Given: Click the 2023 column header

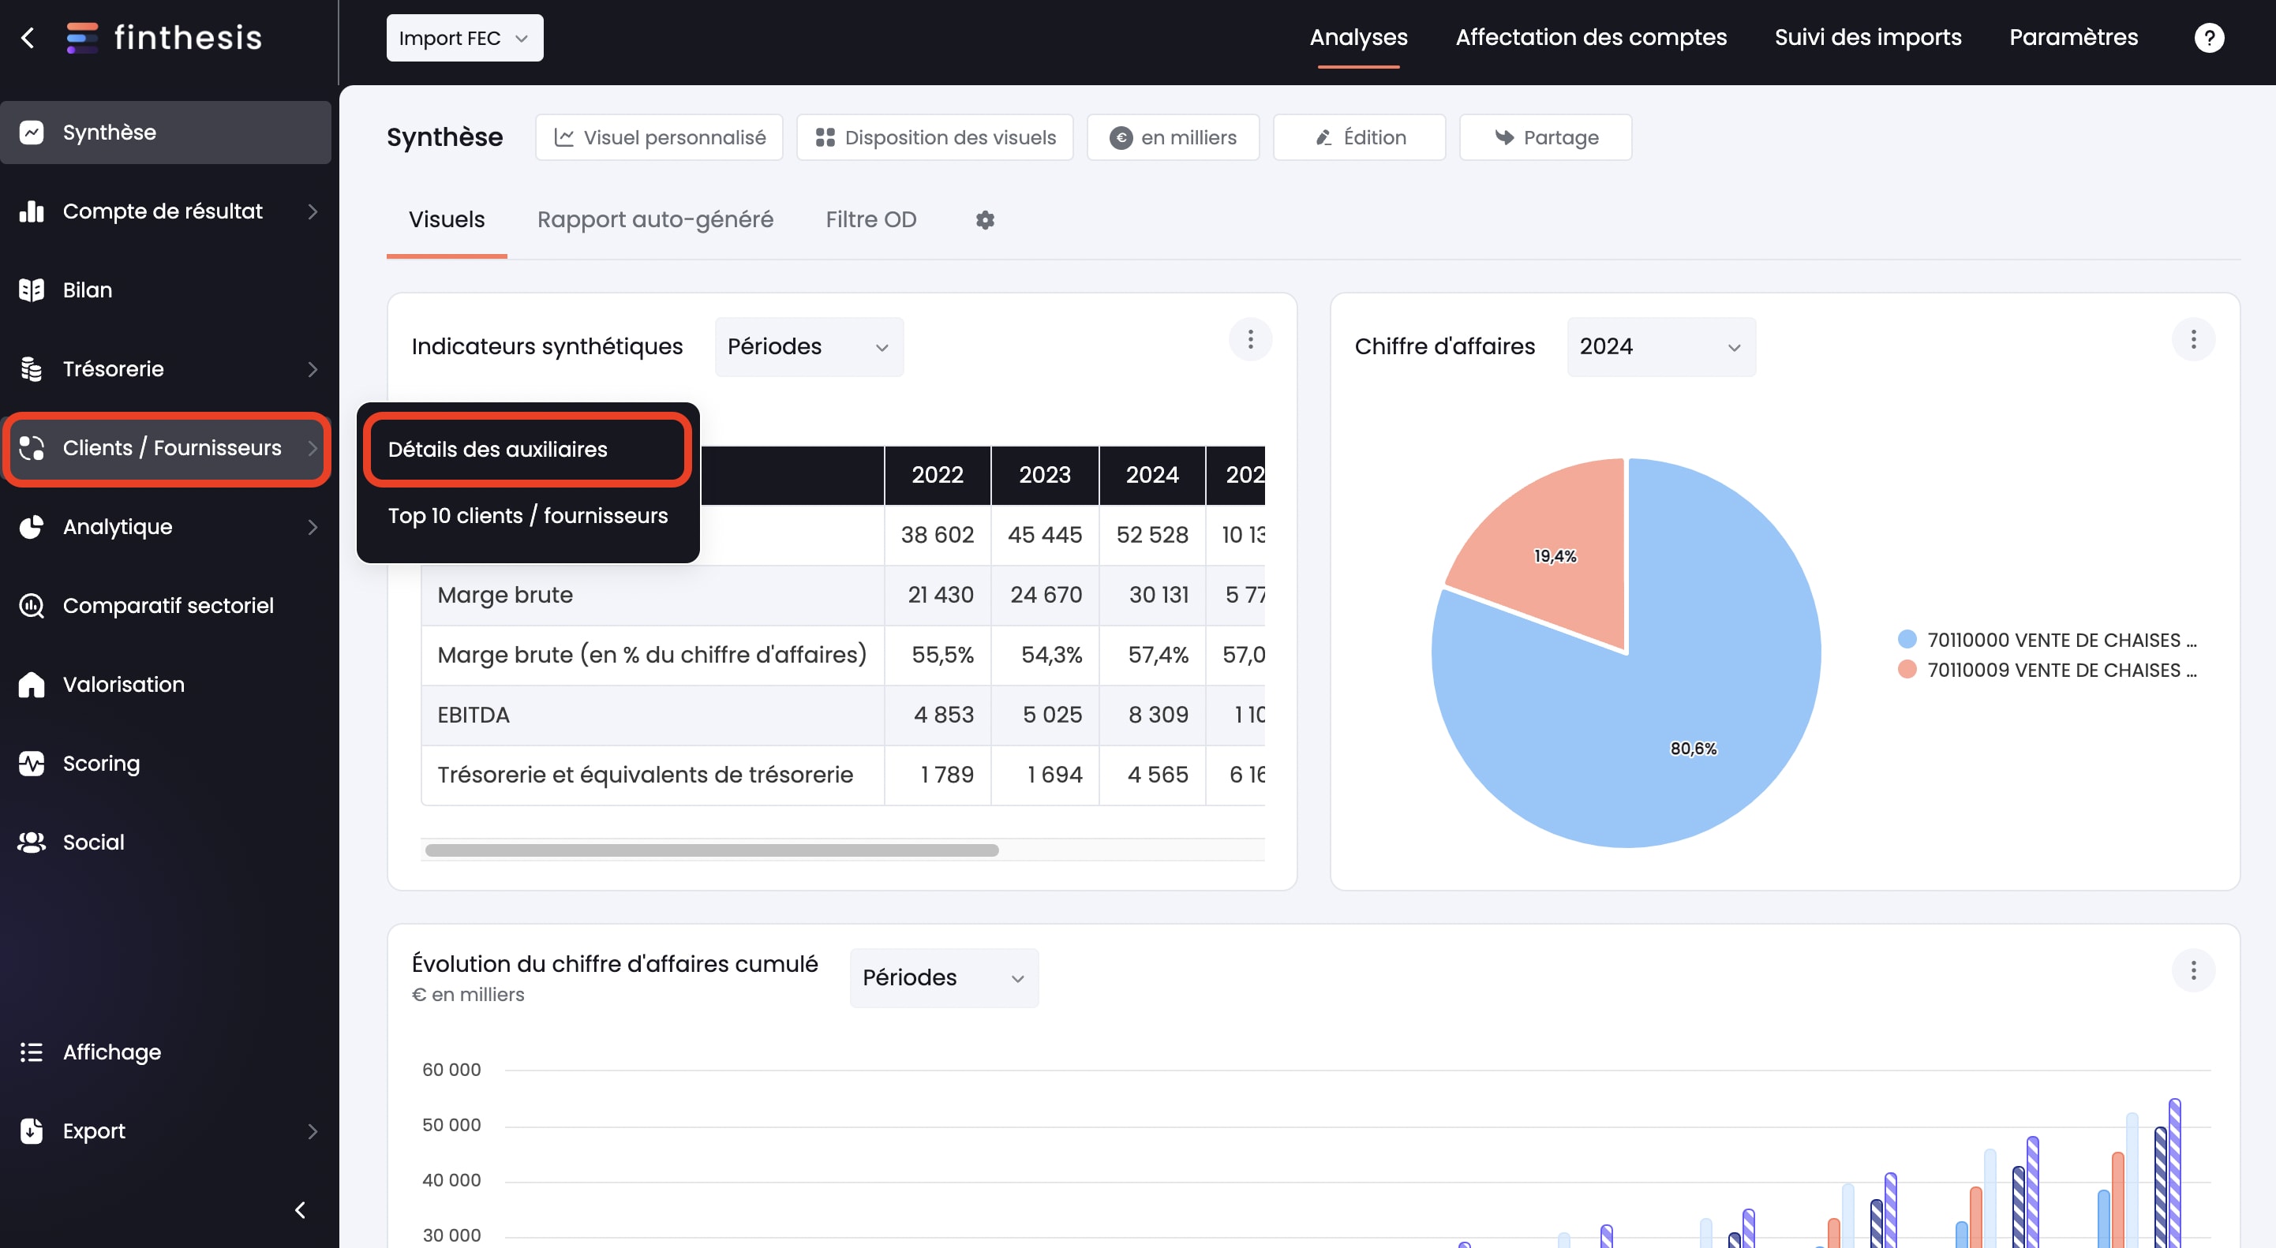Looking at the screenshot, I should coord(1045,475).
